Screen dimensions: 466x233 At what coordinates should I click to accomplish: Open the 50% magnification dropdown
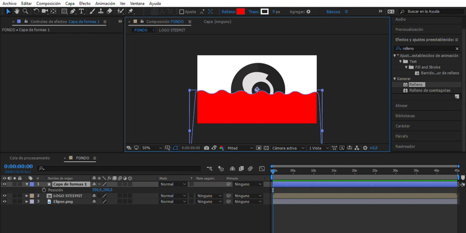pos(152,148)
